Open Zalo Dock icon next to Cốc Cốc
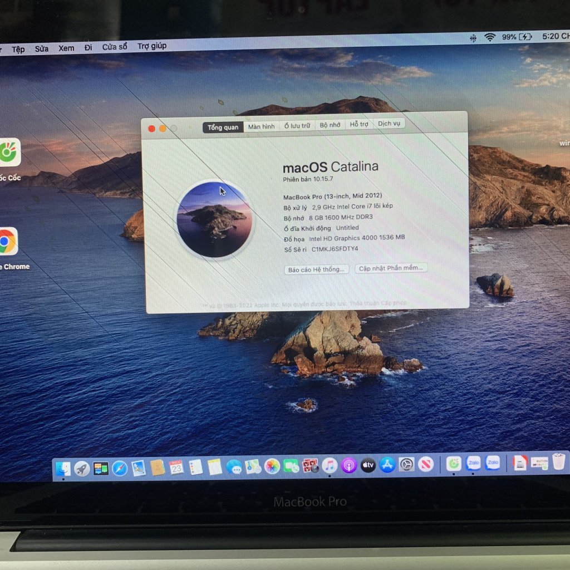 pos(473,463)
